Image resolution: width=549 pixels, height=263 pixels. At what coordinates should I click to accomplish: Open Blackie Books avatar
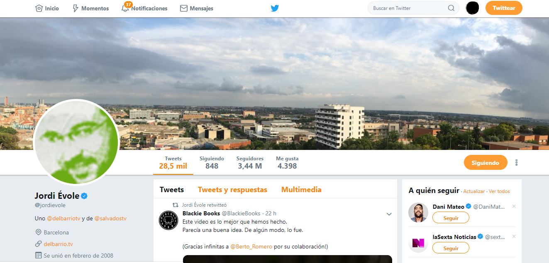coord(169,220)
